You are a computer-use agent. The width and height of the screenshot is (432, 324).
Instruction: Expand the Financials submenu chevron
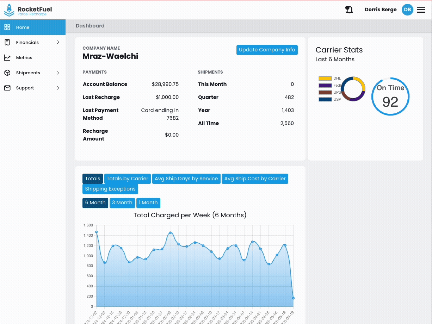point(58,42)
